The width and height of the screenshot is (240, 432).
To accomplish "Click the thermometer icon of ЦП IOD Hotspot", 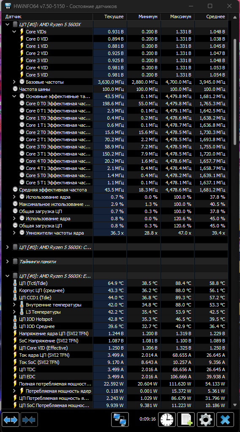I will 15,319.
